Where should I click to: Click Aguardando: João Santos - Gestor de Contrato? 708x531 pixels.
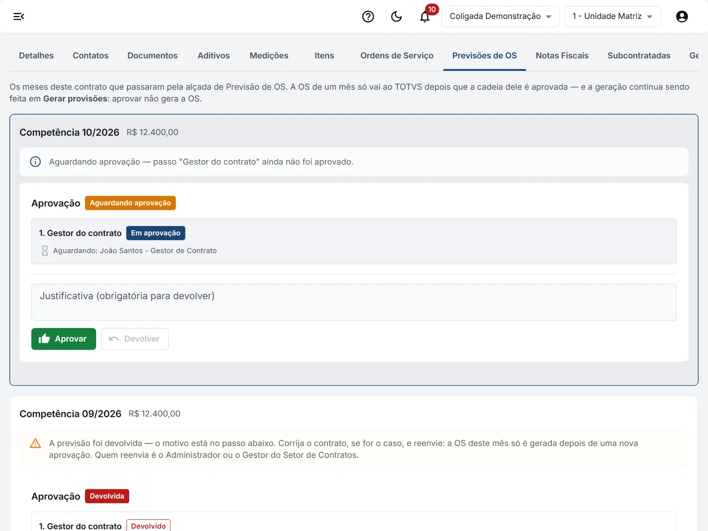(135, 251)
